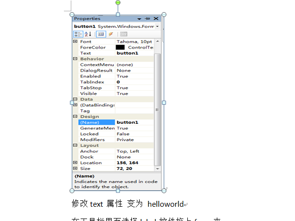Sort properties with the Alphabetical icon
Viewport: 295px width, 221px height.
[88, 34]
